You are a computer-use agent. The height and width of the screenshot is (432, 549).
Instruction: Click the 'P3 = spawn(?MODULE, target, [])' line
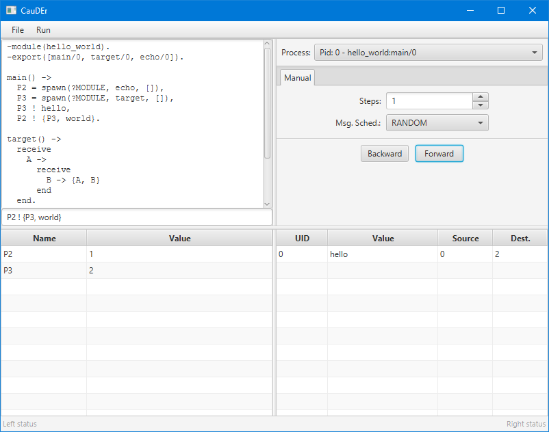(x=95, y=98)
